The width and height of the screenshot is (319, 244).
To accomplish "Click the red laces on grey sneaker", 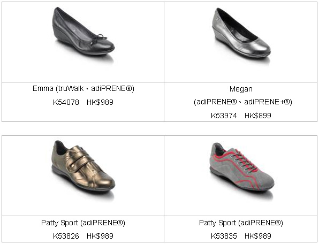I will (244, 162).
